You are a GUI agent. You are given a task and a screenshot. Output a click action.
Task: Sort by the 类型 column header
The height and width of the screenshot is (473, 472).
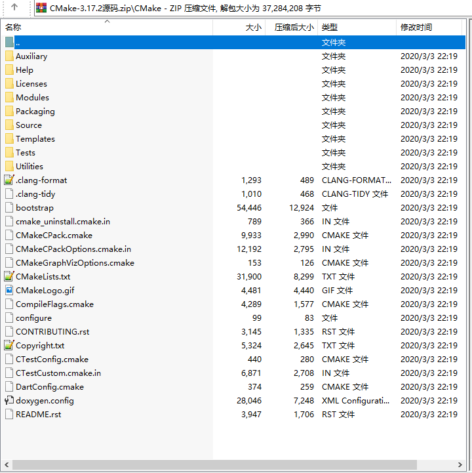pyautogui.click(x=357, y=28)
